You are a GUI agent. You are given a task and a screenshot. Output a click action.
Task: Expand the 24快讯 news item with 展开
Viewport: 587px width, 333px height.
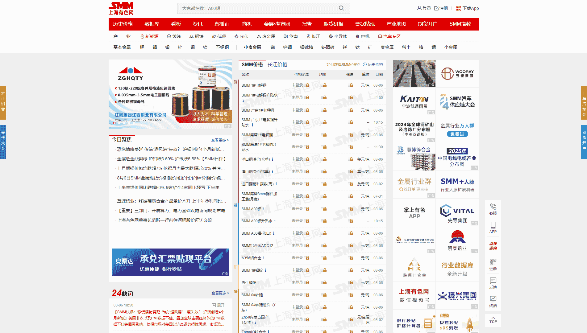[x=218, y=305]
